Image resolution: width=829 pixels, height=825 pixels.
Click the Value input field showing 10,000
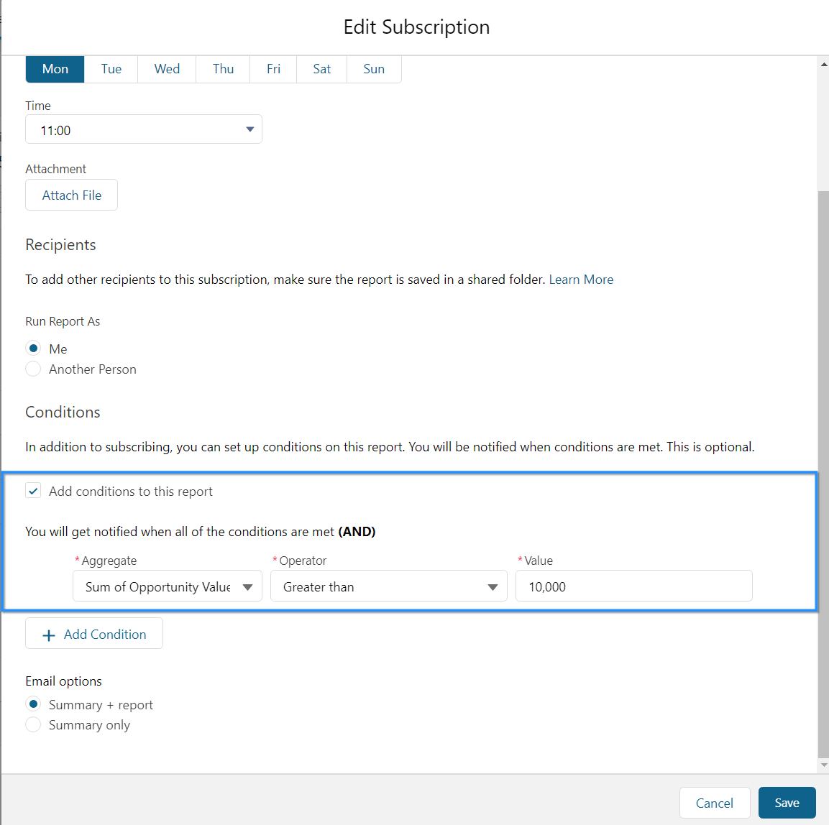[634, 586]
